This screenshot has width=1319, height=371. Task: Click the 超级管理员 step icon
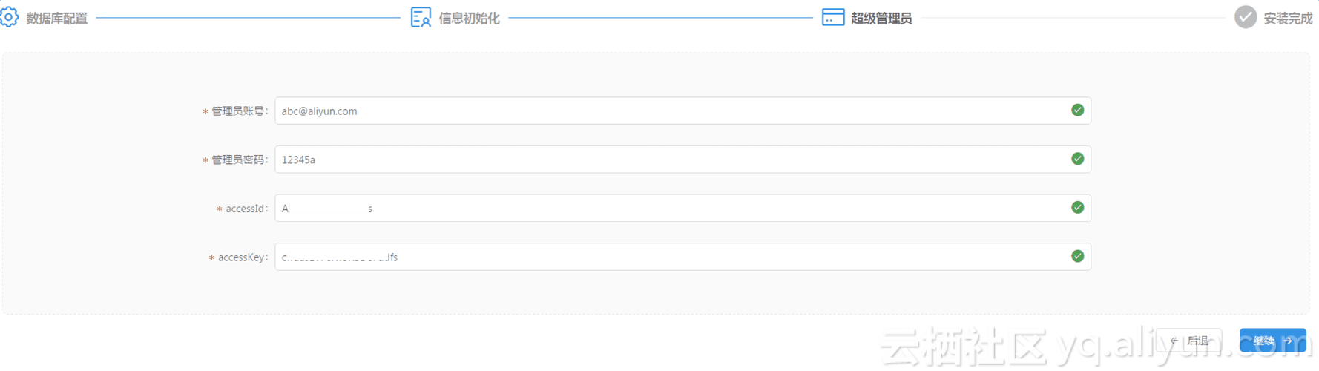coord(832,17)
